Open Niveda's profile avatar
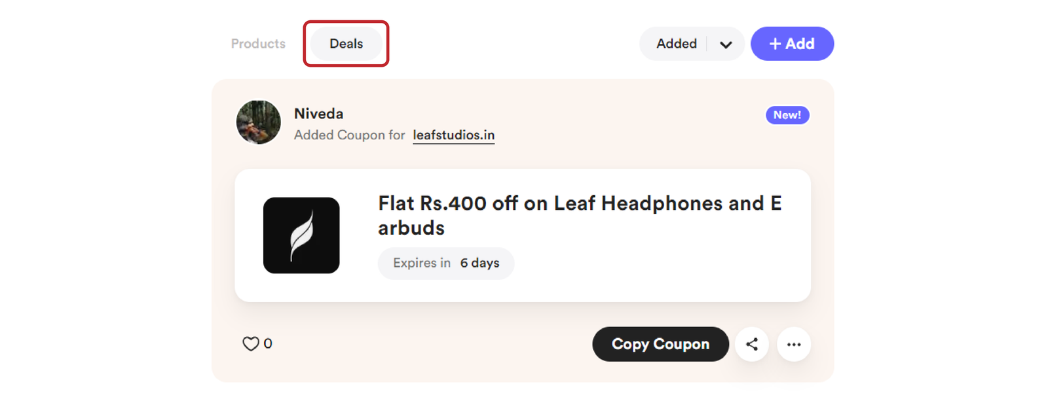1048x414 pixels. coord(259,122)
